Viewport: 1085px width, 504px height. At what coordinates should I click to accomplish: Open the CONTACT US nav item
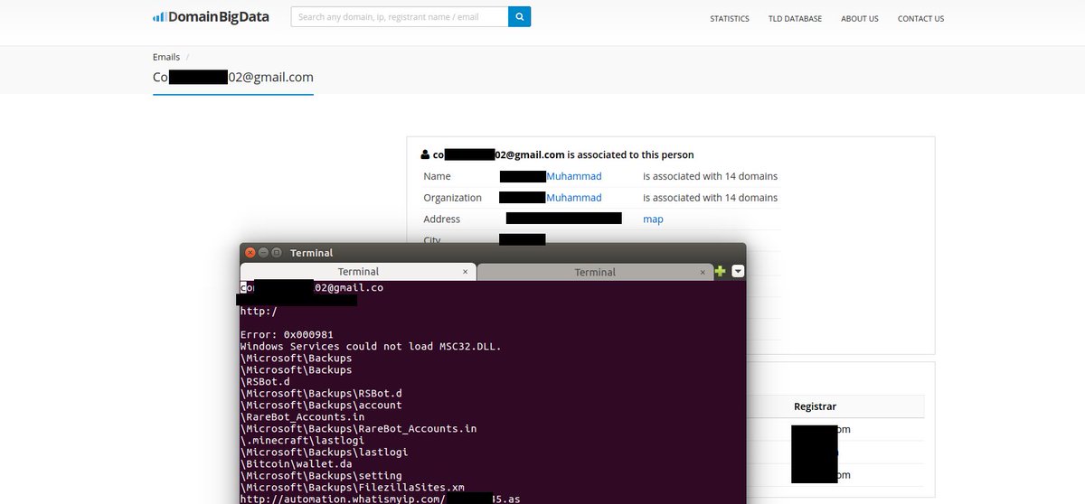(x=920, y=18)
